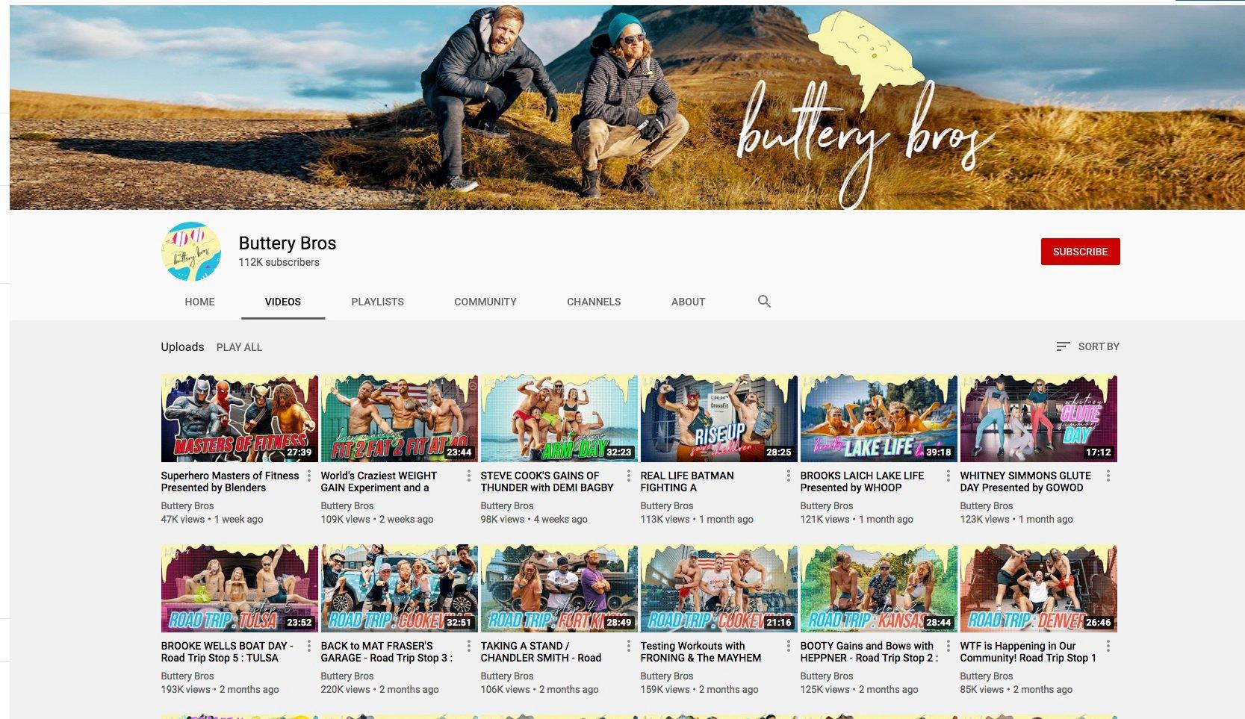Open the Buttery Bros channel name link
Screen dimensions: 1245x719
tap(287, 243)
